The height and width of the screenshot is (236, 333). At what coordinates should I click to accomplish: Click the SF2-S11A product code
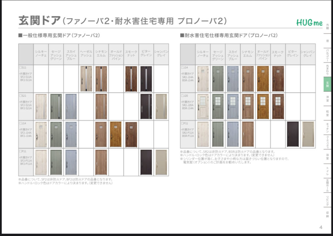coord(26,77)
